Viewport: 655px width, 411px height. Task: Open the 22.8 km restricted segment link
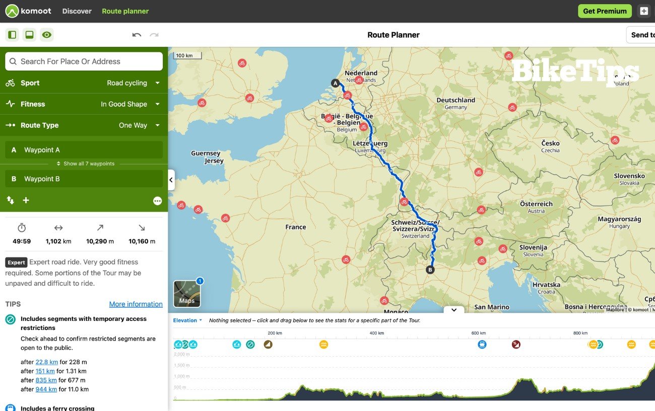[47, 362]
